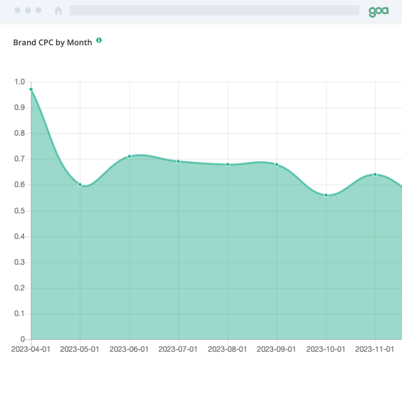Image resolution: width=402 pixels, height=402 pixels.
Task: Click the 0.1 y-axis label
Action: (20, 314)
